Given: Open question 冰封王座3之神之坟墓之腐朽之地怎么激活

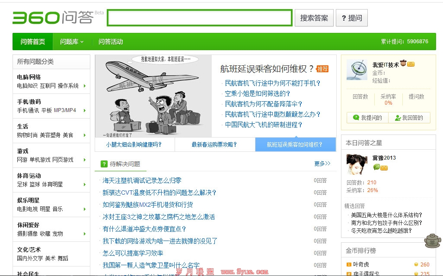Looking at the screenshot, I should tap(159, 217).
